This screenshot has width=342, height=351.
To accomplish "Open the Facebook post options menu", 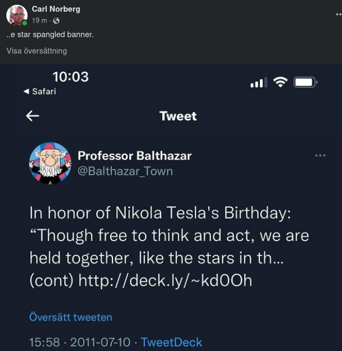I will tap(338, 14).
